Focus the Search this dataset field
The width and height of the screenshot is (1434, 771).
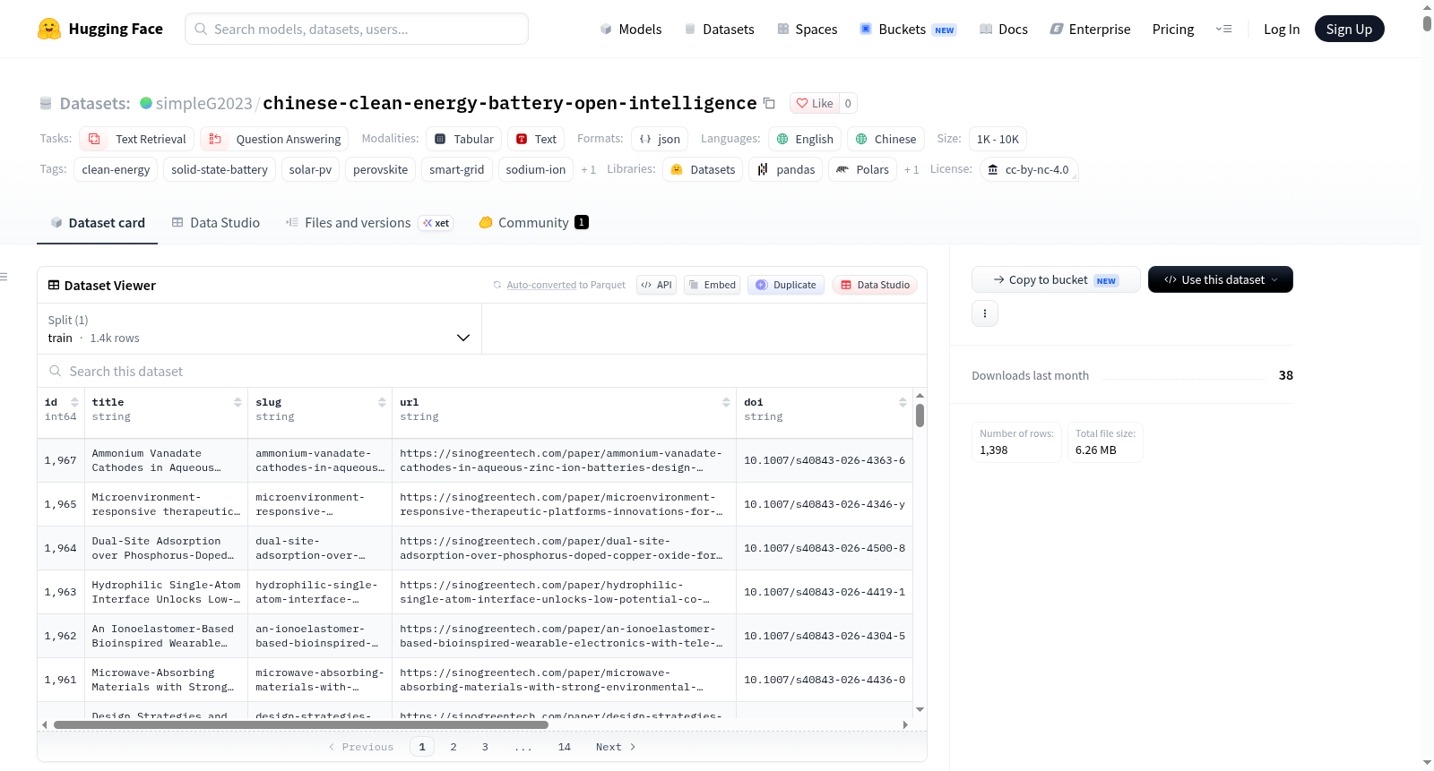point(482,371)
